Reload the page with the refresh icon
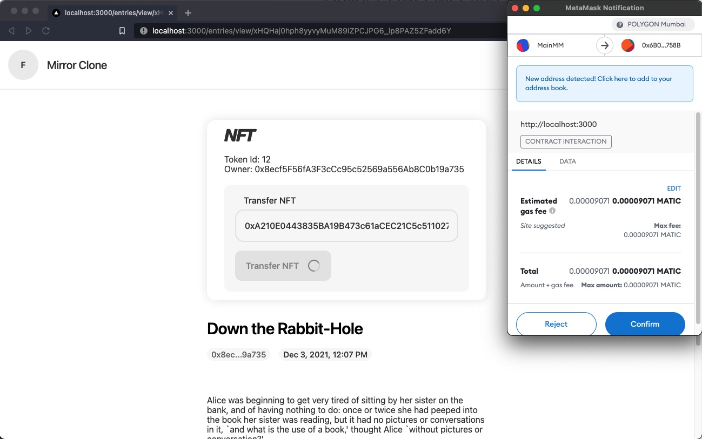Viewport: 702px width, 439px height. tap(46, 31)
